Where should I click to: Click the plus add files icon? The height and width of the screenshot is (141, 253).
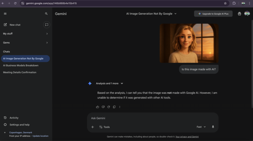tap(93, 127)
